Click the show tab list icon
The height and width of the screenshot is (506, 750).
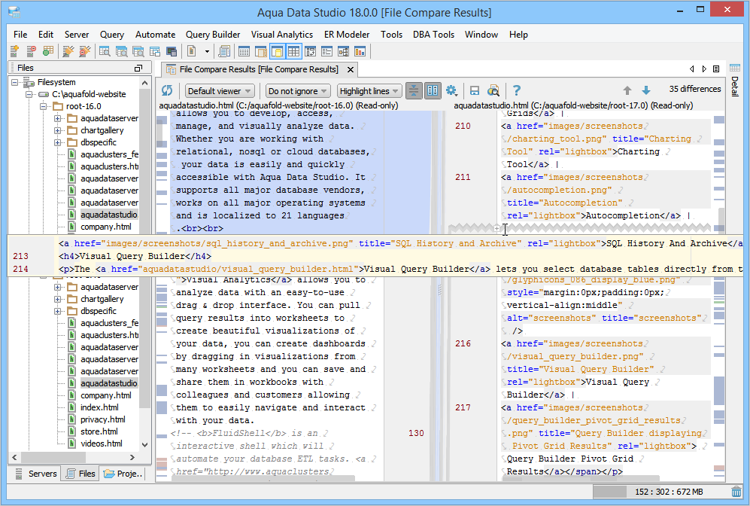[x=716, y=69]
